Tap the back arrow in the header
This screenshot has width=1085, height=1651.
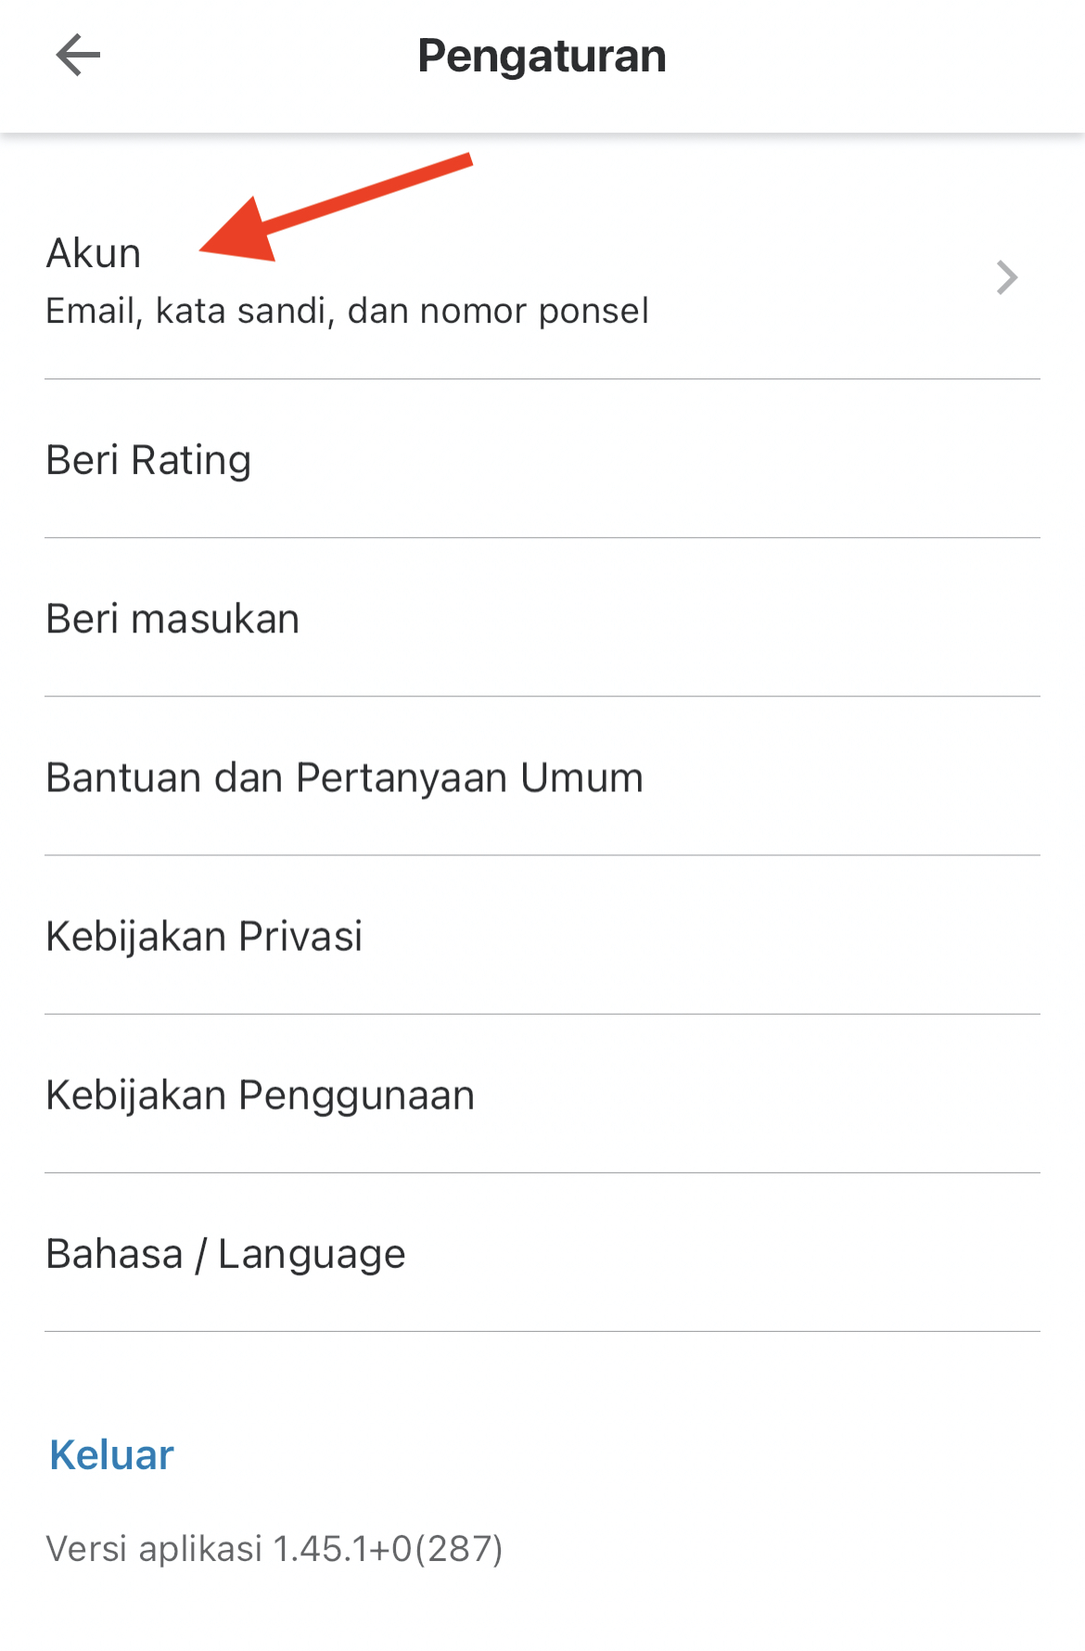tap(78, 56)
